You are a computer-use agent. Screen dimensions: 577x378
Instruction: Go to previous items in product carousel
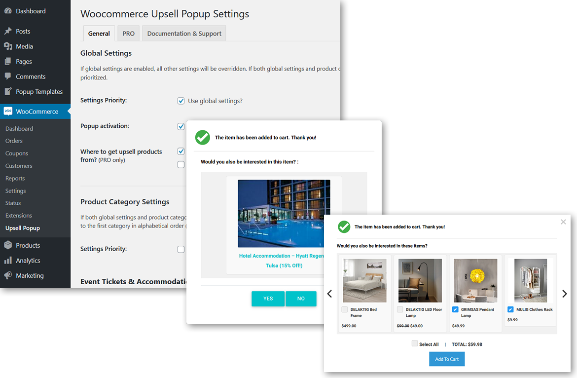[x=330, y=294]
